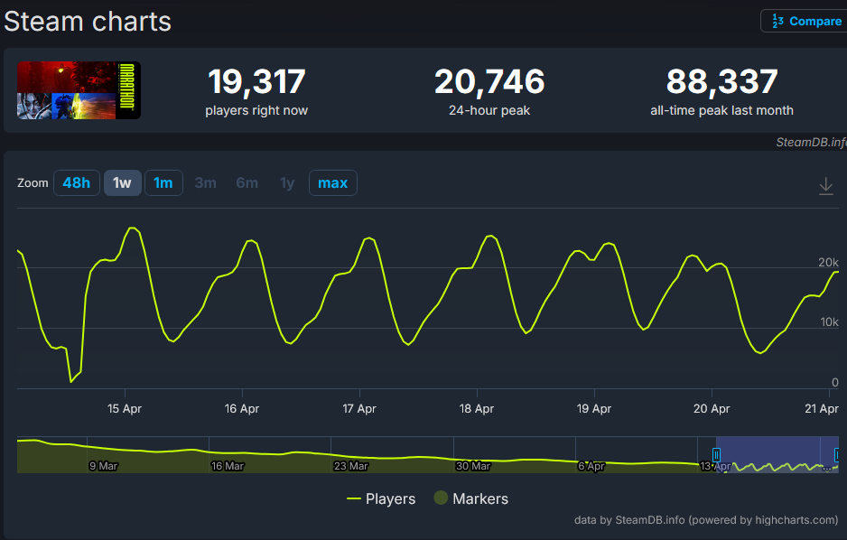Click the 30 Mar navigator label

coord(473,465)
